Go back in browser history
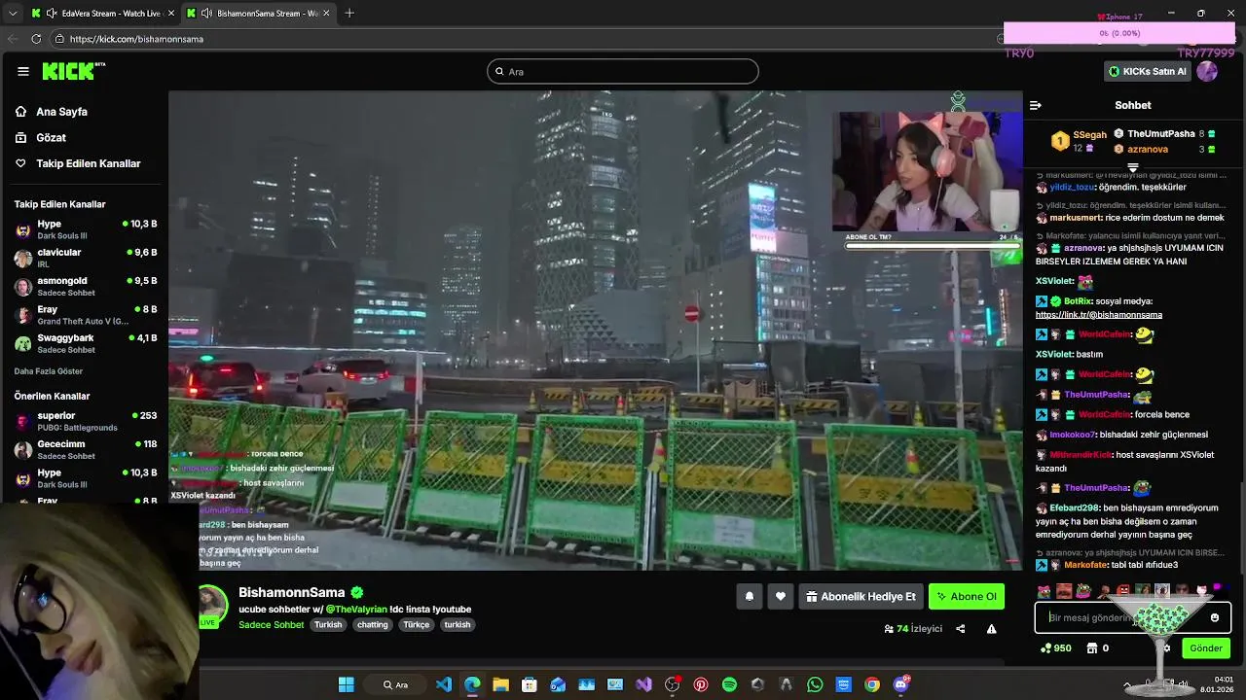 point(12,39)
